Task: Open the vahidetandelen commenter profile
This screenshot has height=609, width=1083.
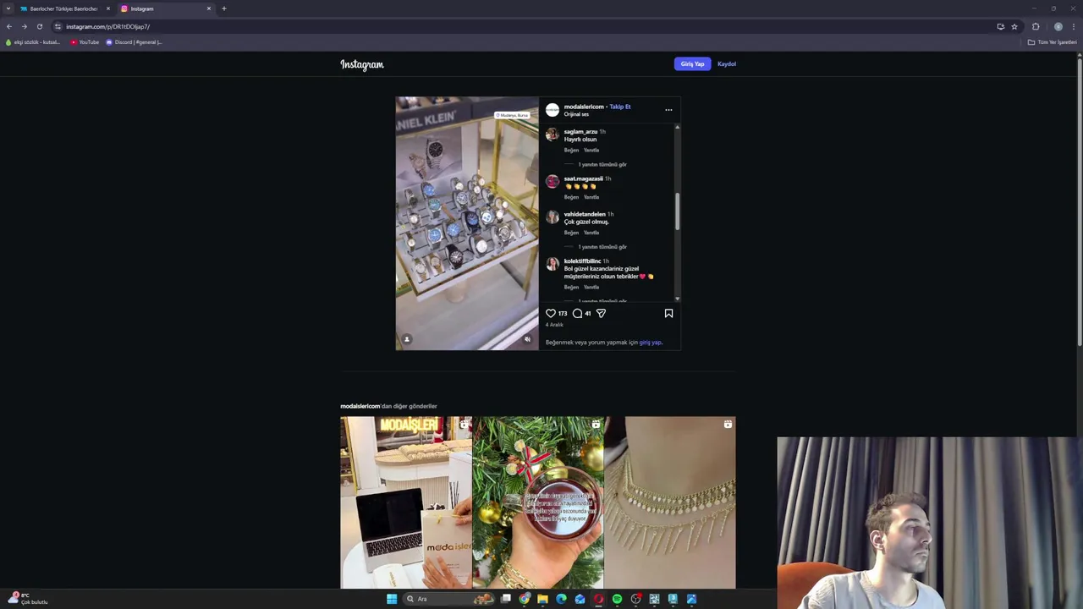Action: pos(585,214)
